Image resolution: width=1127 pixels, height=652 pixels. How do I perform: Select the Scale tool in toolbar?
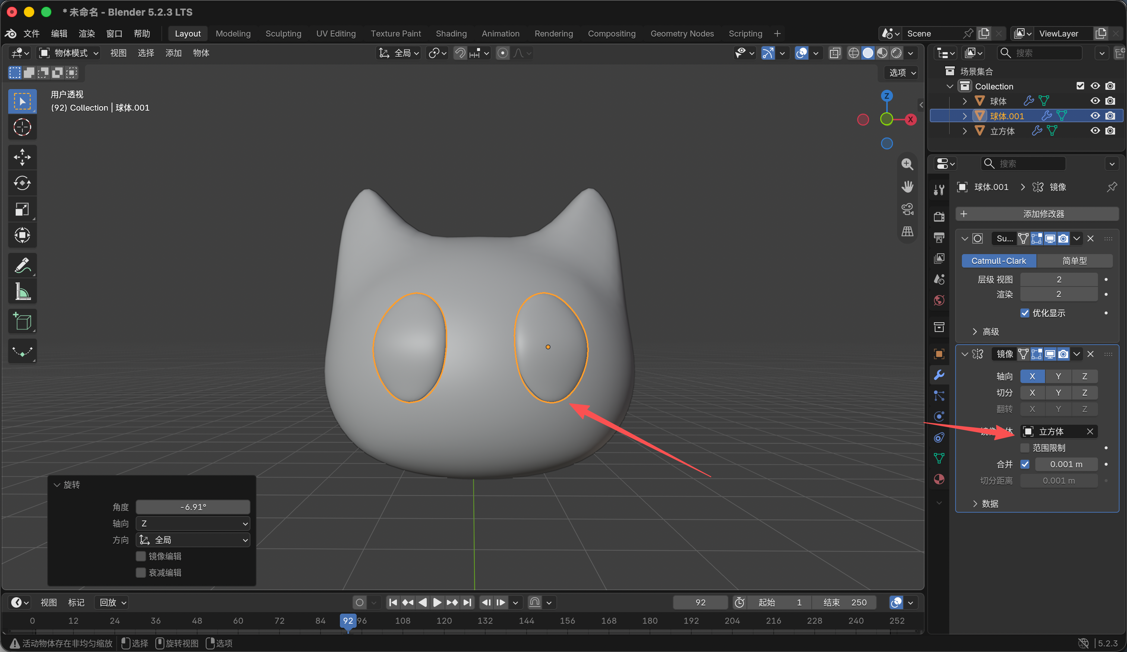(22, 209)
